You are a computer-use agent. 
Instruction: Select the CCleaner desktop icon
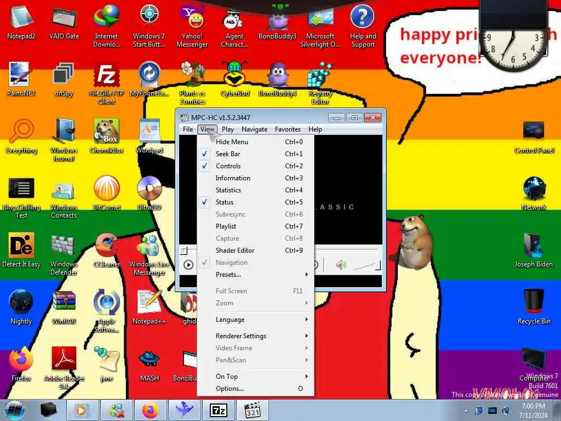pyautogui.click(x=107, y=250)
